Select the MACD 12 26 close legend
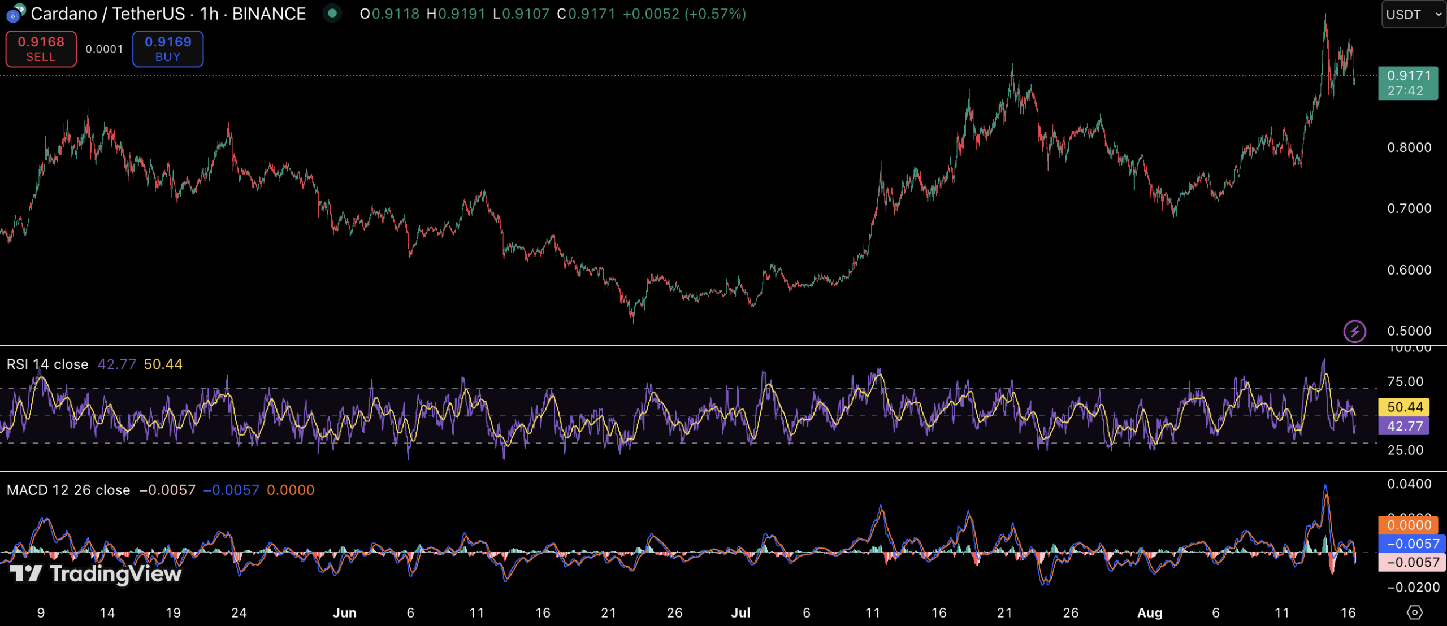This screenshot has width=1447, height=626. (68, 490)
